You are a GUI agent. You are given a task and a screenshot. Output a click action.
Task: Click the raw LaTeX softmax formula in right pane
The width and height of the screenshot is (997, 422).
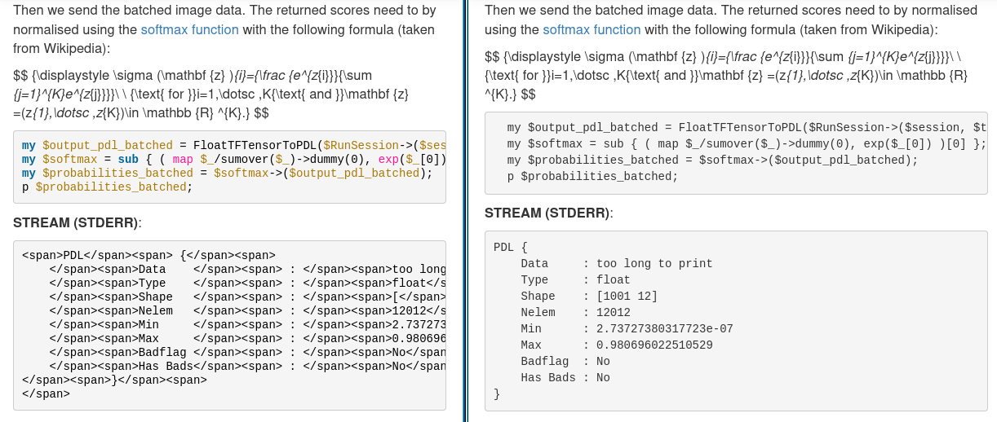coord(727,77)
